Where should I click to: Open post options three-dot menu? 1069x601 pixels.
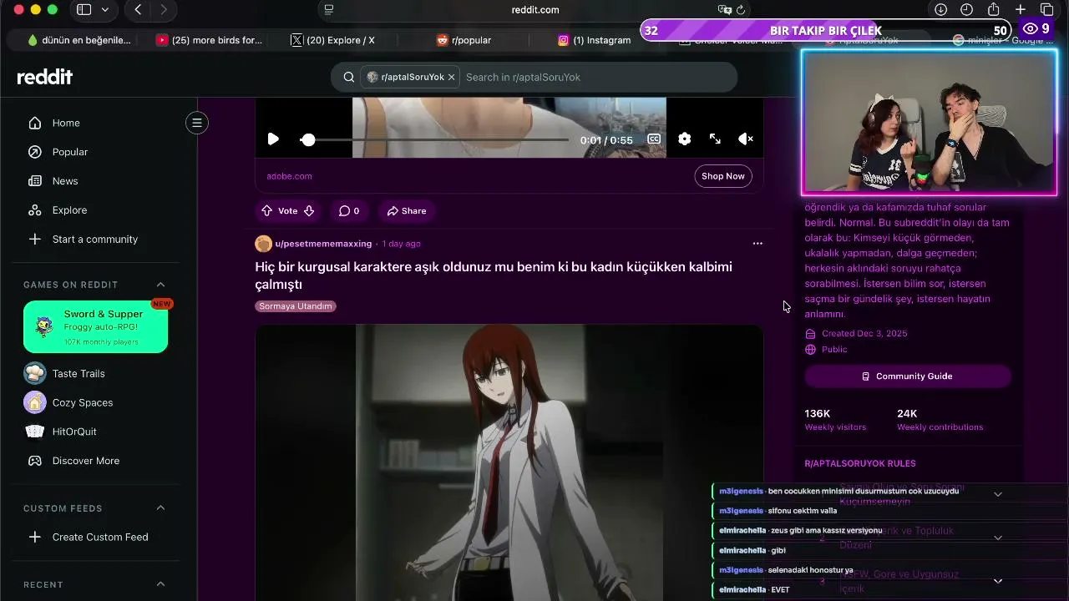pyautogui.click(x=757, y=244)
